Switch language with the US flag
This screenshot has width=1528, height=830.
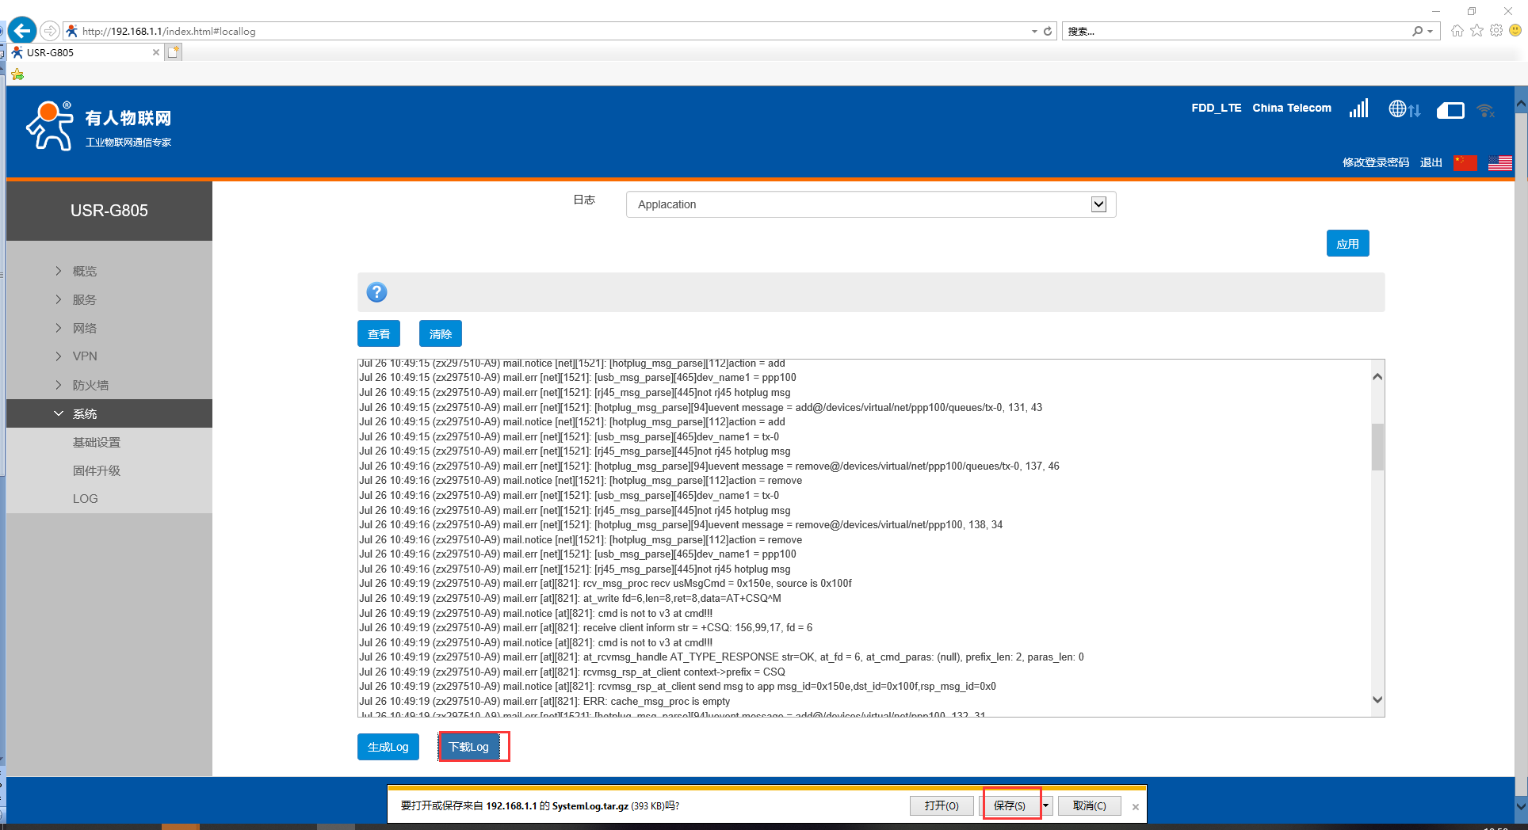pos(1499,162)
